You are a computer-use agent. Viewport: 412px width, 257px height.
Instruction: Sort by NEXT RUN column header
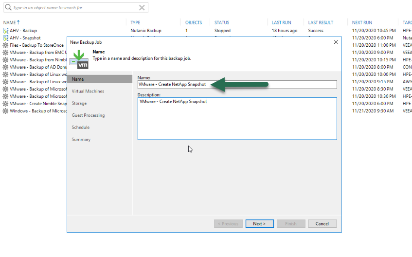pos(362,22)
